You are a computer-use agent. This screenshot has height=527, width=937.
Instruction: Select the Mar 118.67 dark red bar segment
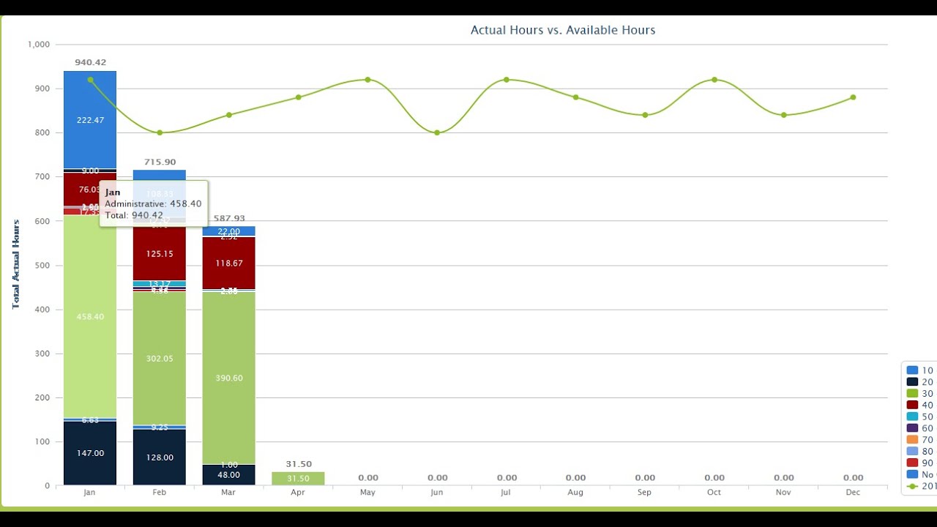(x=229, y=263)
